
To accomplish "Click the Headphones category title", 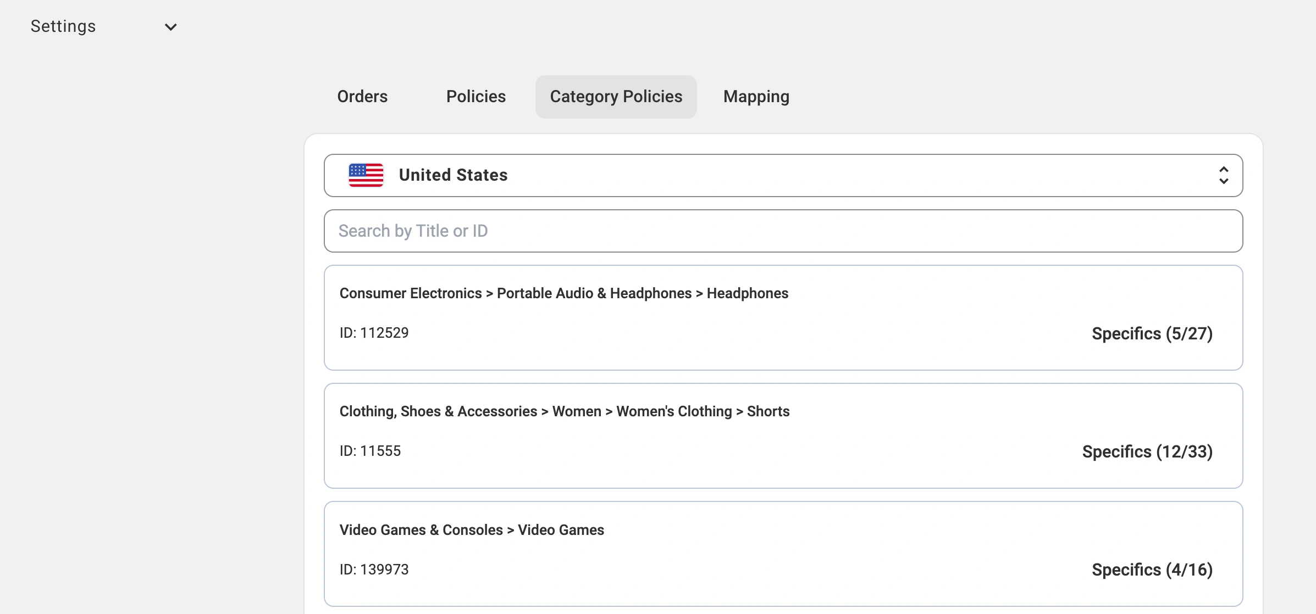I will (x=563, y=293).
